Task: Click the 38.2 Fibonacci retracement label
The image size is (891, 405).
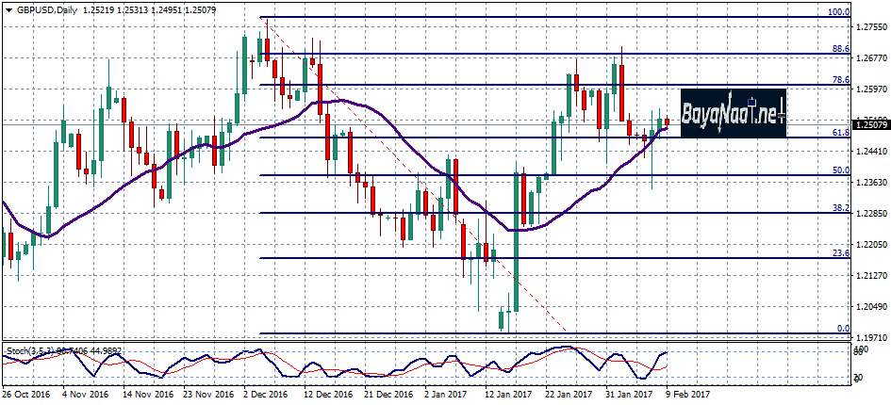Action: (841, 208)
